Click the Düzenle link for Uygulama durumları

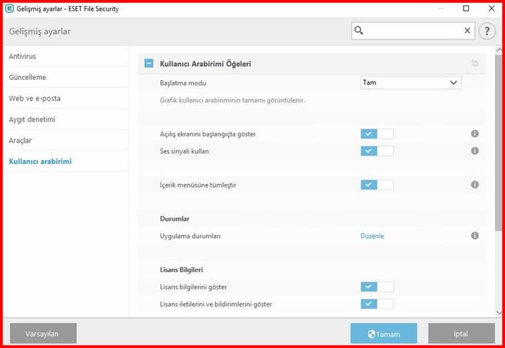(x=372, y=236)
